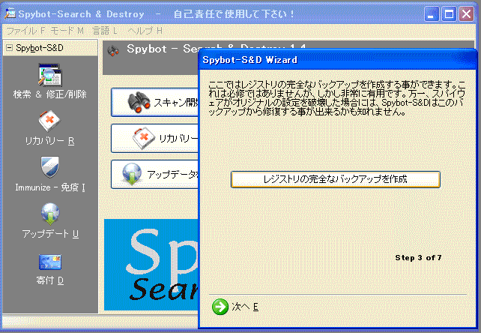
Task: Click the Spybot-S&D header label in sidebar
Action: pos(40,48)
